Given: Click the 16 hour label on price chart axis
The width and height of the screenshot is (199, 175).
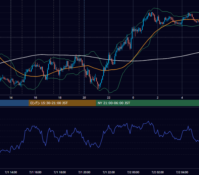Looking at the screenshot, I should [x=35, y=98].
